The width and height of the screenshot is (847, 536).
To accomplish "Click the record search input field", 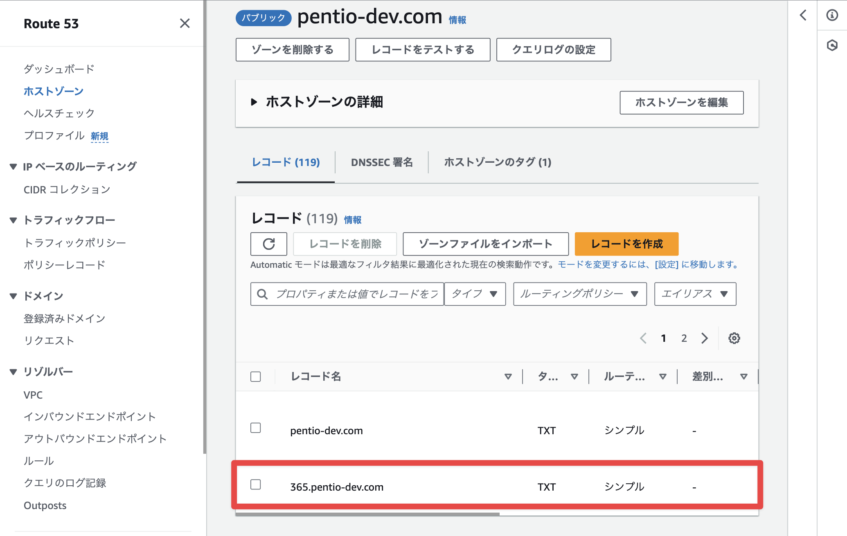I will click(347, 294).
